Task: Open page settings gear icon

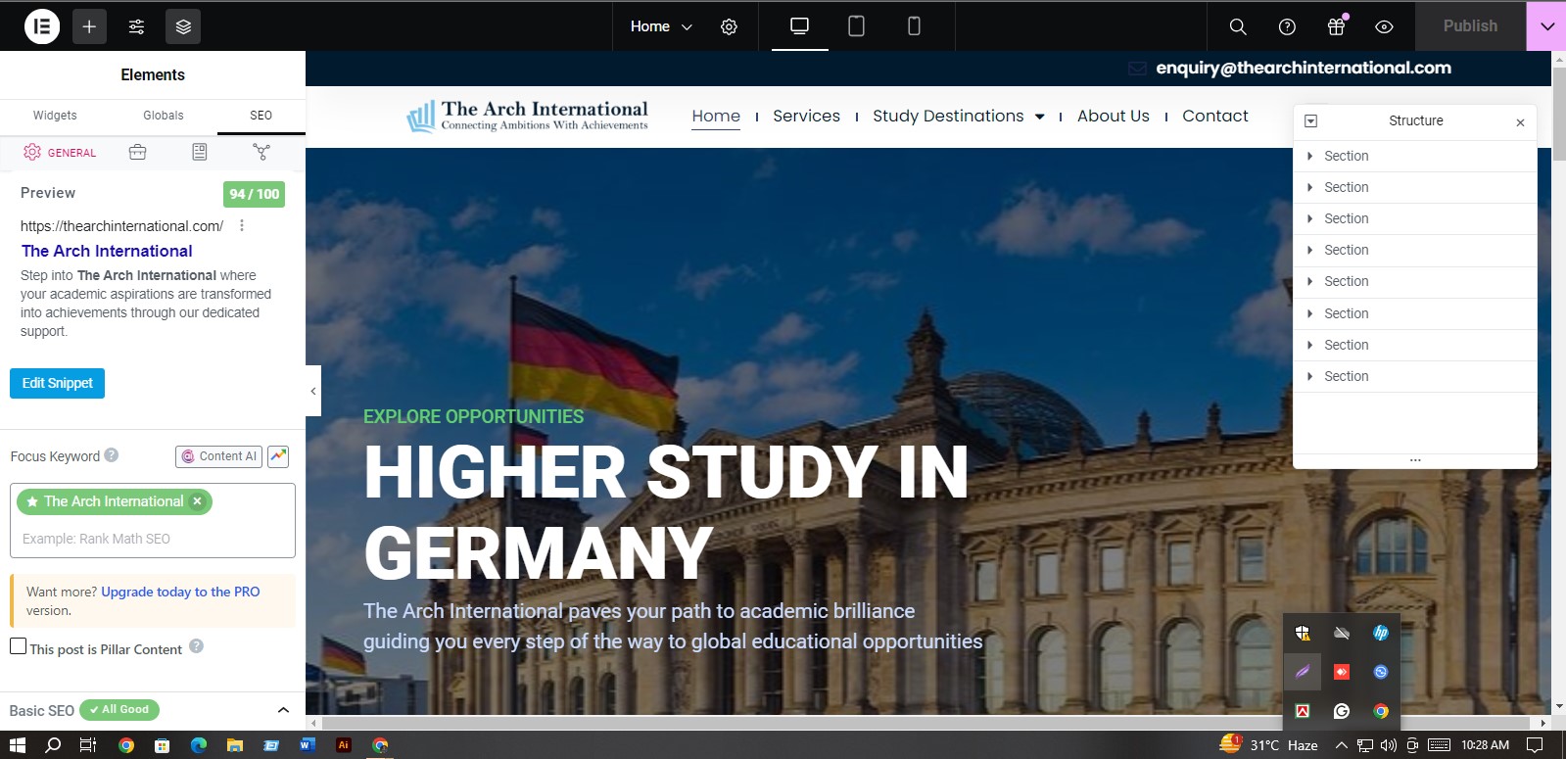Action: click(729, 26)
